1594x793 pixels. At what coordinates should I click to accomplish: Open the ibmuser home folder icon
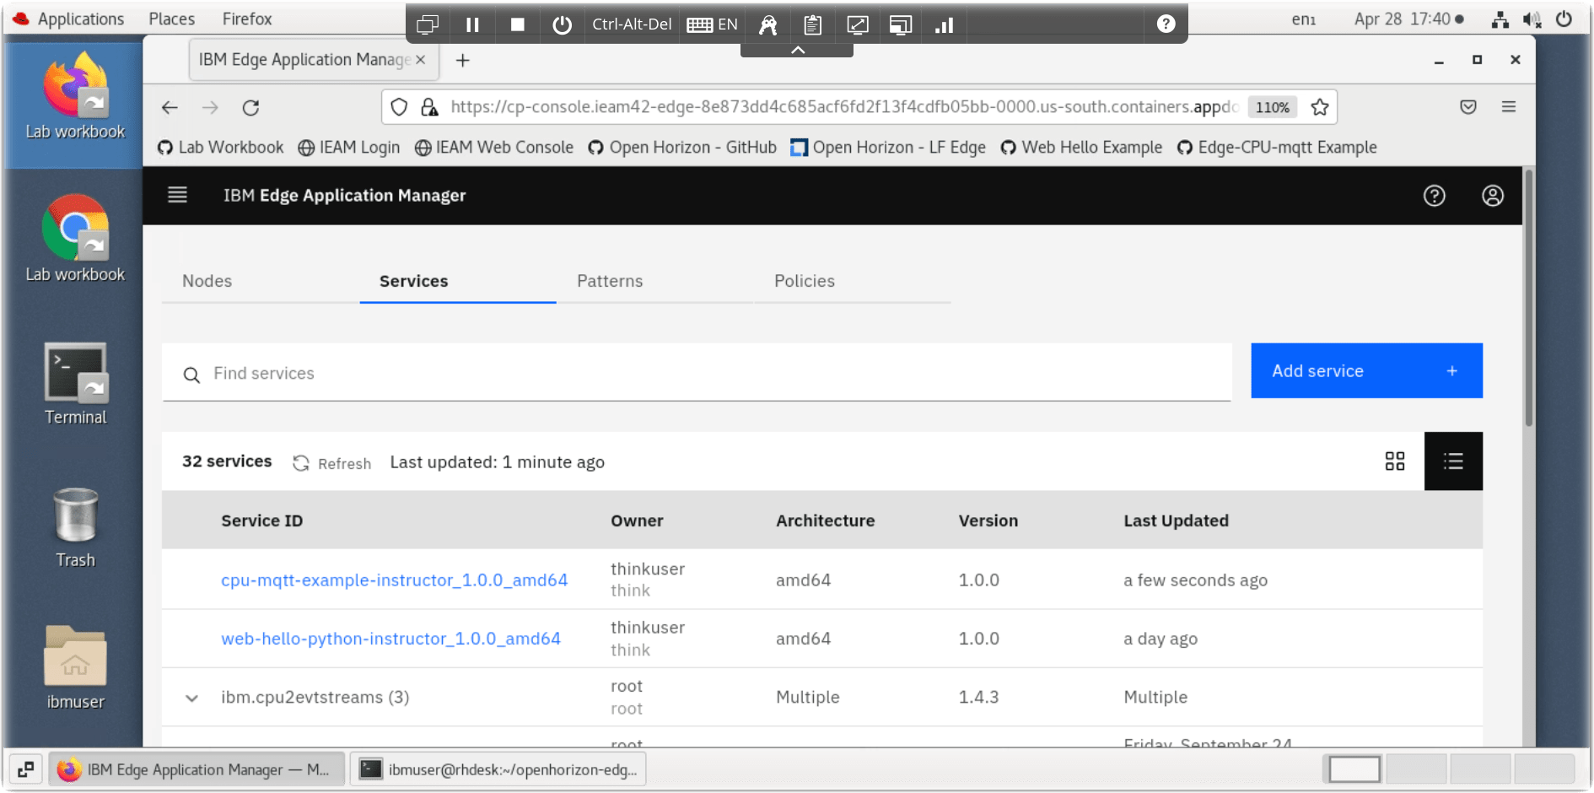click(75, 667)
